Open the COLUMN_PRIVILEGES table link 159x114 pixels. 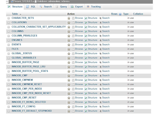[x=24, y=36]
